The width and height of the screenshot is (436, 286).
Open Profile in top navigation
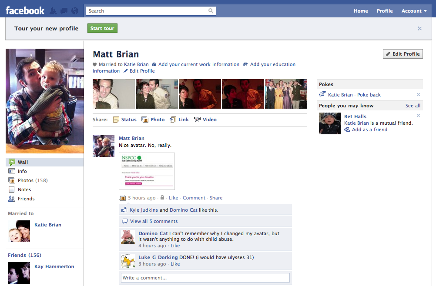[385, 11]
